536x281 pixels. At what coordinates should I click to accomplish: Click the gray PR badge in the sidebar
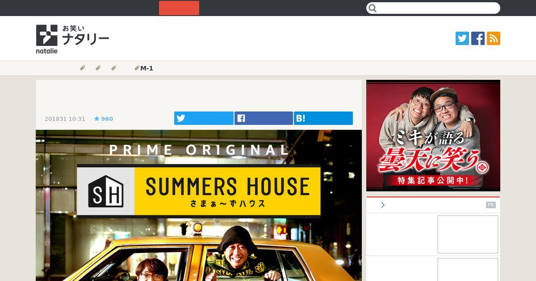pos(491,205)
